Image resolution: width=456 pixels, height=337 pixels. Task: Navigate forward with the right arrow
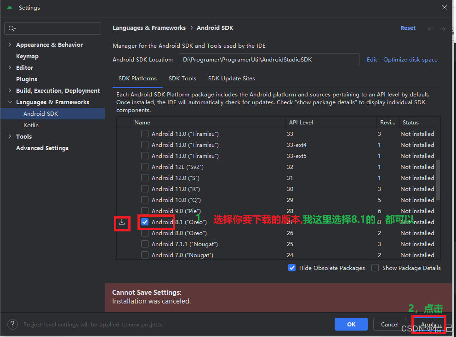443,29
